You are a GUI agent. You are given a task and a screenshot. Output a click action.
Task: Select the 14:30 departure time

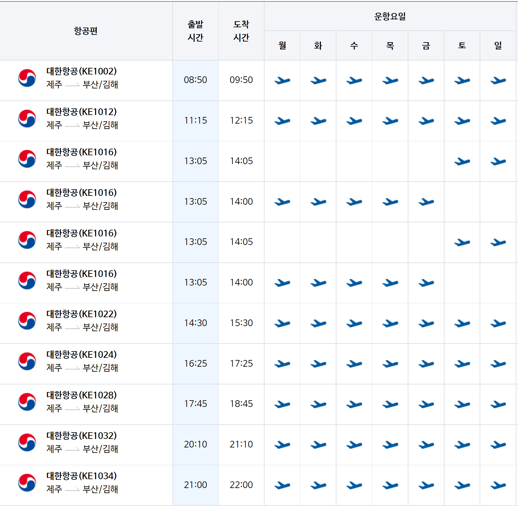click(195, 323)
